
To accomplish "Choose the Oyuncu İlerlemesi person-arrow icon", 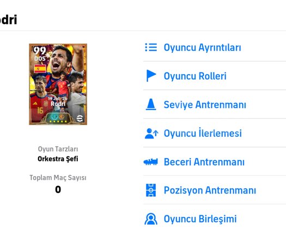I will click(x=151, y=134).
